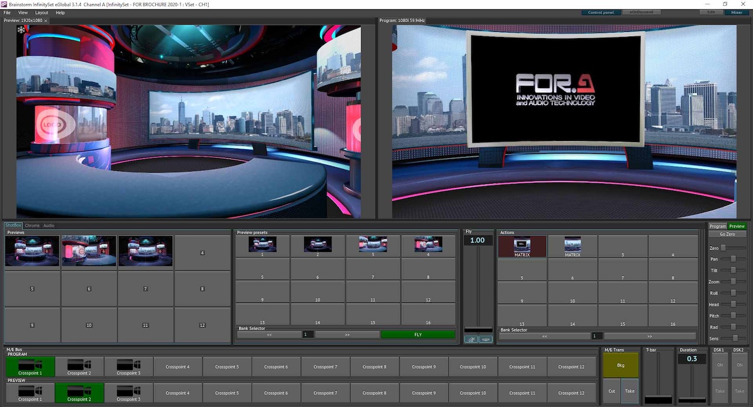The image size is (753, 407).
Task: Click the Roll slider handle
Action: [x=734, y=293]
